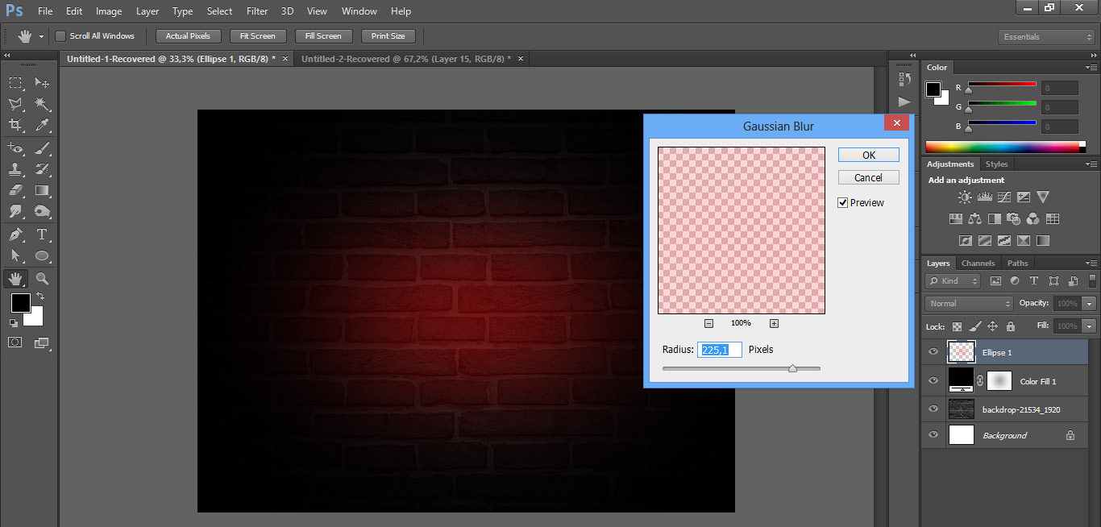This screenshot has width=1101, height=527.
Task: Open the Filter menu
Action: [257, 11]
